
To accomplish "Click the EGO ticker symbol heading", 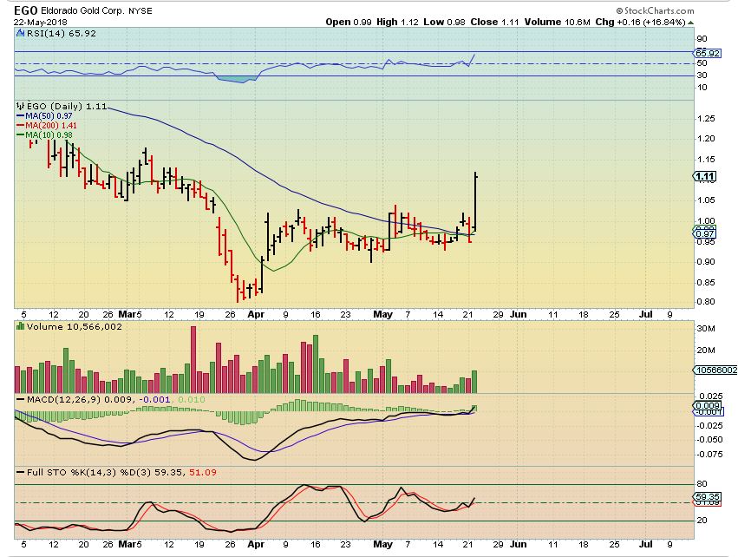I will 24,8.
